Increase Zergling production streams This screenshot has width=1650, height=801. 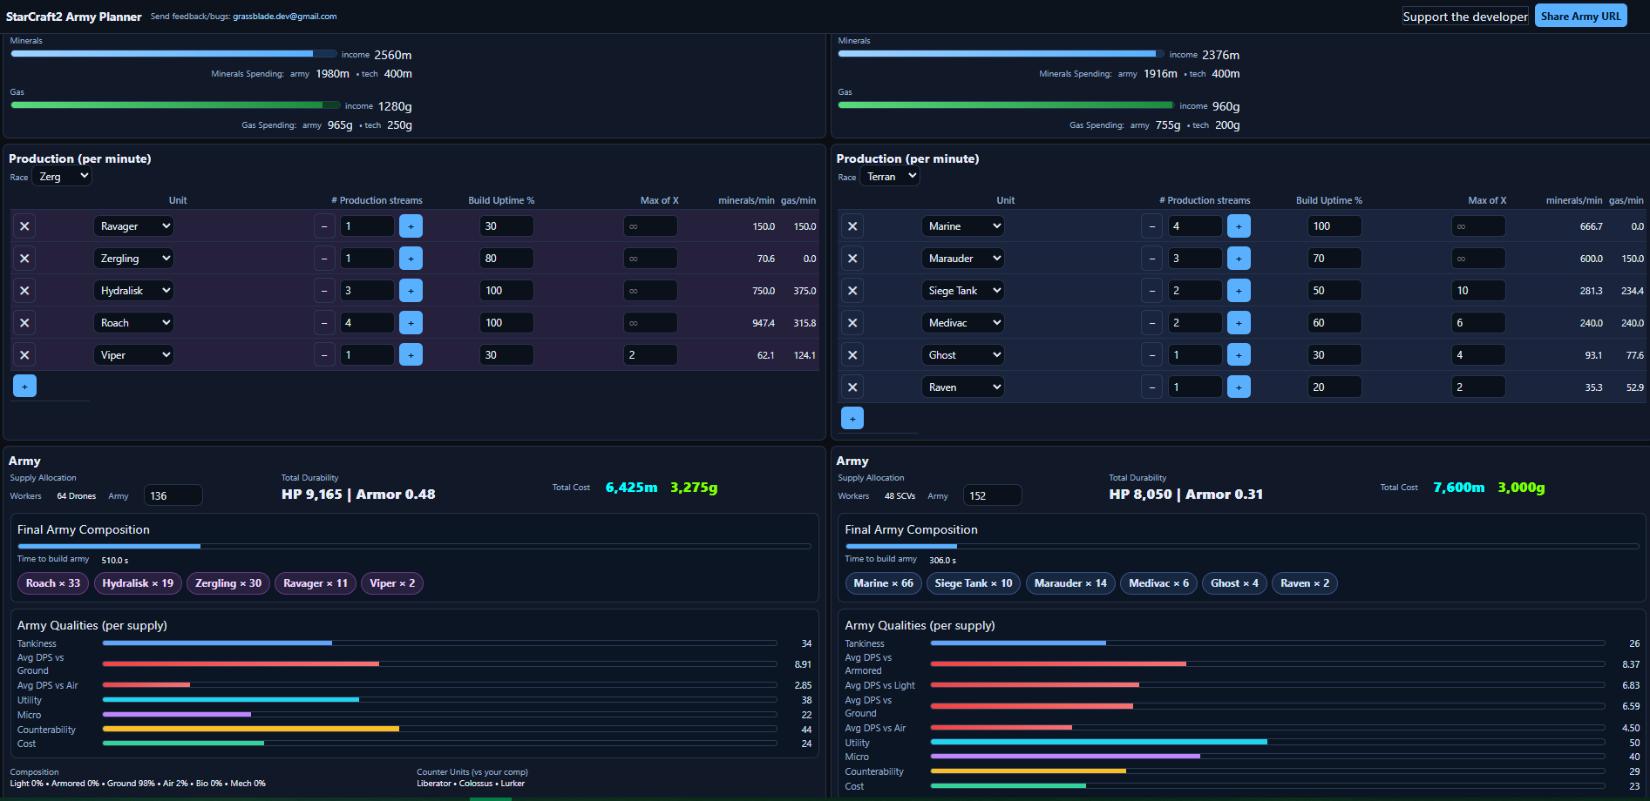[411, 258]
